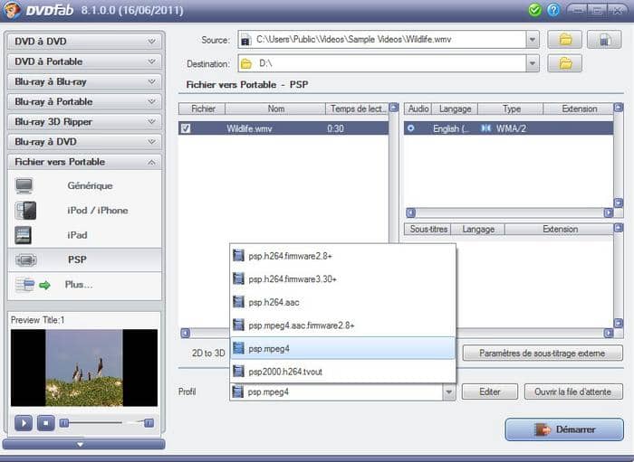The image size is (634, 462).
Task: Click the Temps de lect. column header
Action: point(357,108)
